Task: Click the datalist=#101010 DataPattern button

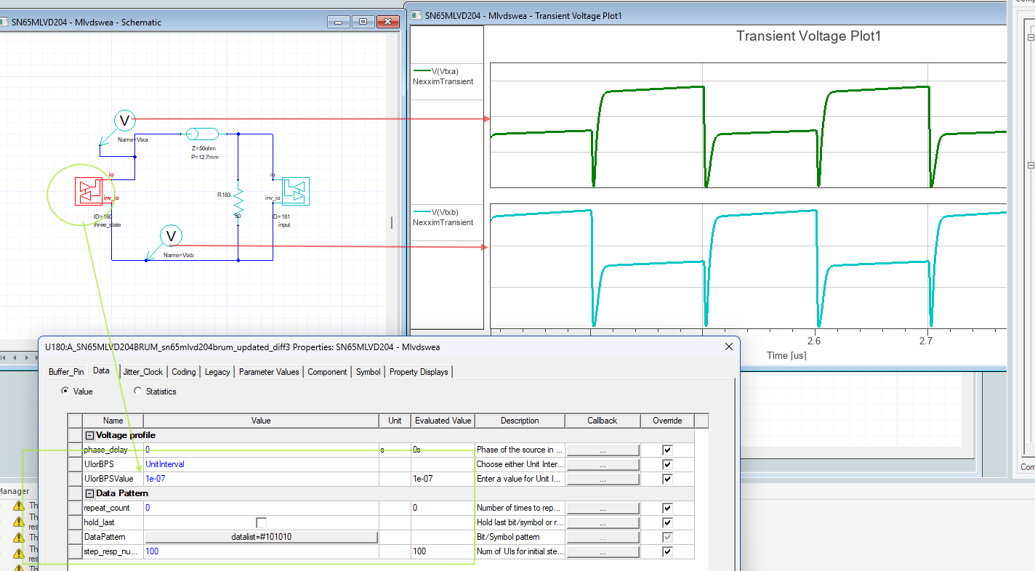Action: point(262,537)
